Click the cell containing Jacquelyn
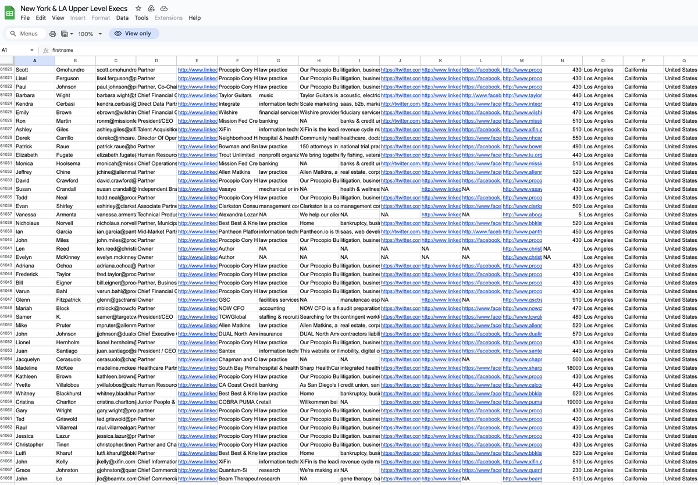The height and width of the screenshot is (485, 698). pyautogui.click(x=34, y=359)
